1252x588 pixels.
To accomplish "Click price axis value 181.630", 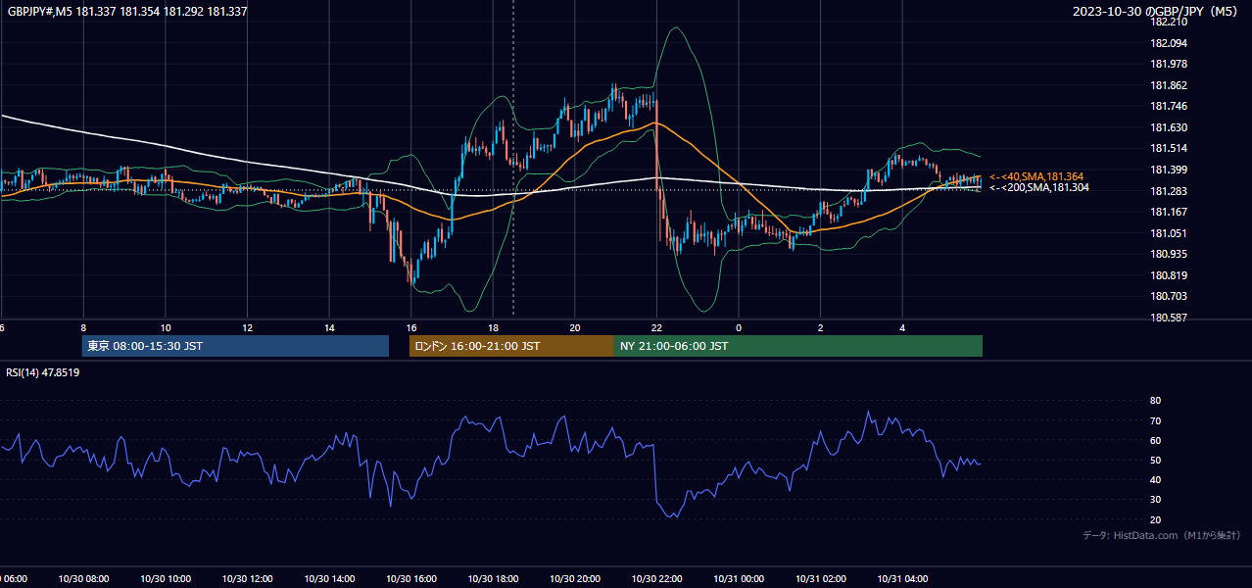I will 1169,127.
